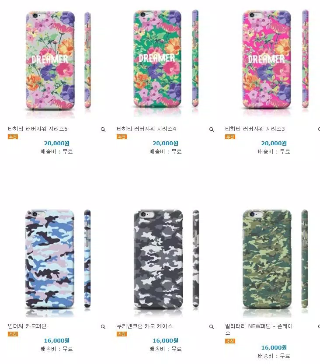The height and width of the screenshot is (364, 320).
Task: Click magnifier icon for 언더씨 카모패턴
Action: pyautogui.click(x=103, y=327)
